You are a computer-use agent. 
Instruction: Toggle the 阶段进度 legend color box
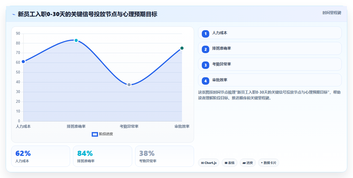95,134
